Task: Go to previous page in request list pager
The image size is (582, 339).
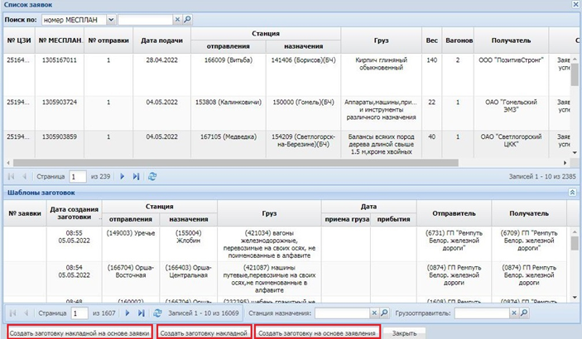Action: click(x=25, y=177)
